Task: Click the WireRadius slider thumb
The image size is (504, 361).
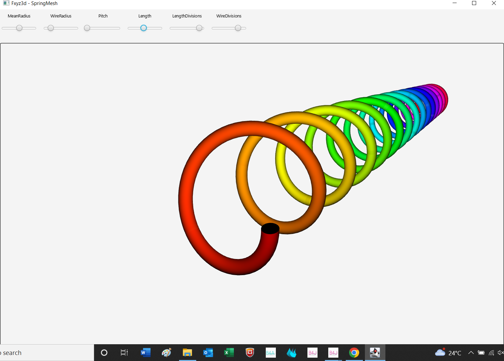Action: tap(51, 28)
